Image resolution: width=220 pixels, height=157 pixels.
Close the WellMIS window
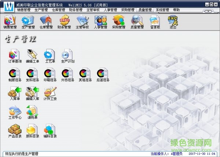click(216, 4)
